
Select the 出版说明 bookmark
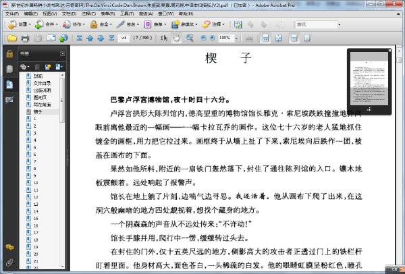[42, 90]
